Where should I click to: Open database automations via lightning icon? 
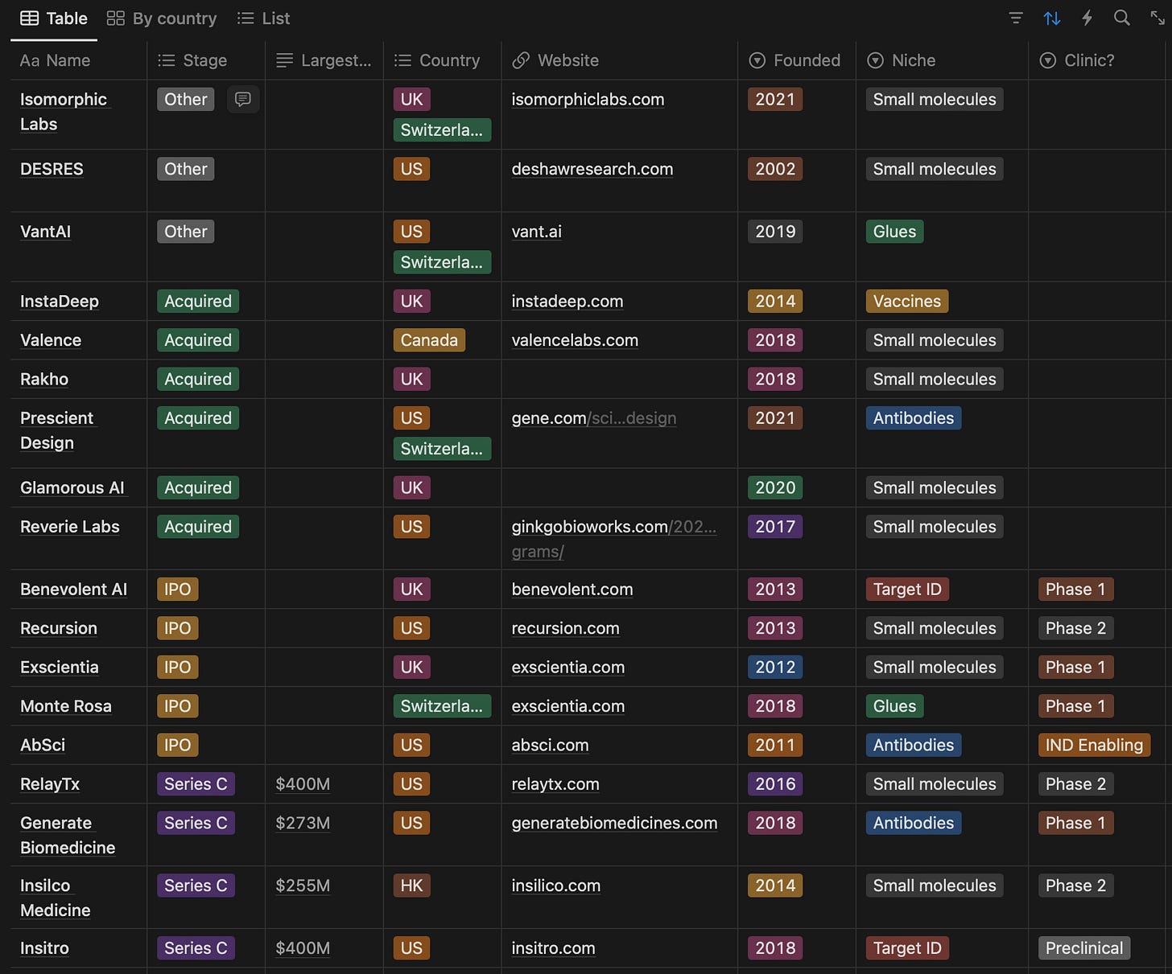1087,18
